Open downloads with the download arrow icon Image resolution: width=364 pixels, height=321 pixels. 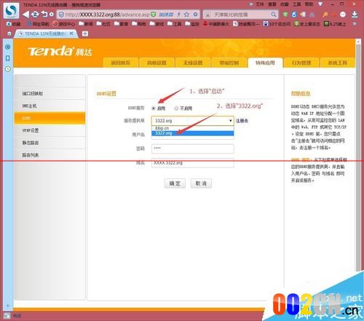click(355, 15)
